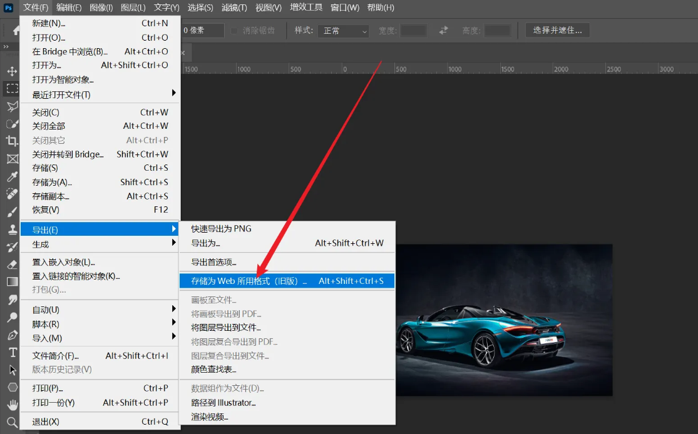The width and height of the screenshot is (698, 434).
Task: Choose 存储为(A)... in File menu
Action: point(101,183)
